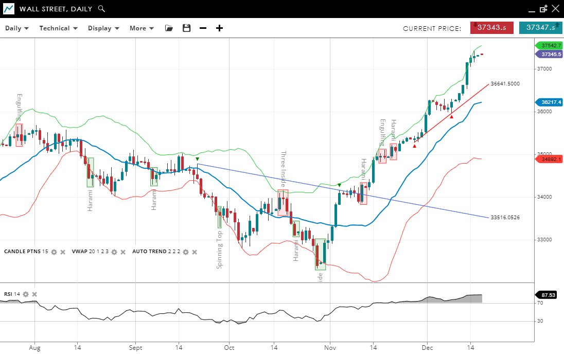Remove the RSI indicator panel
The width and height of the screenshot is (564, 354).
point(34,294)
